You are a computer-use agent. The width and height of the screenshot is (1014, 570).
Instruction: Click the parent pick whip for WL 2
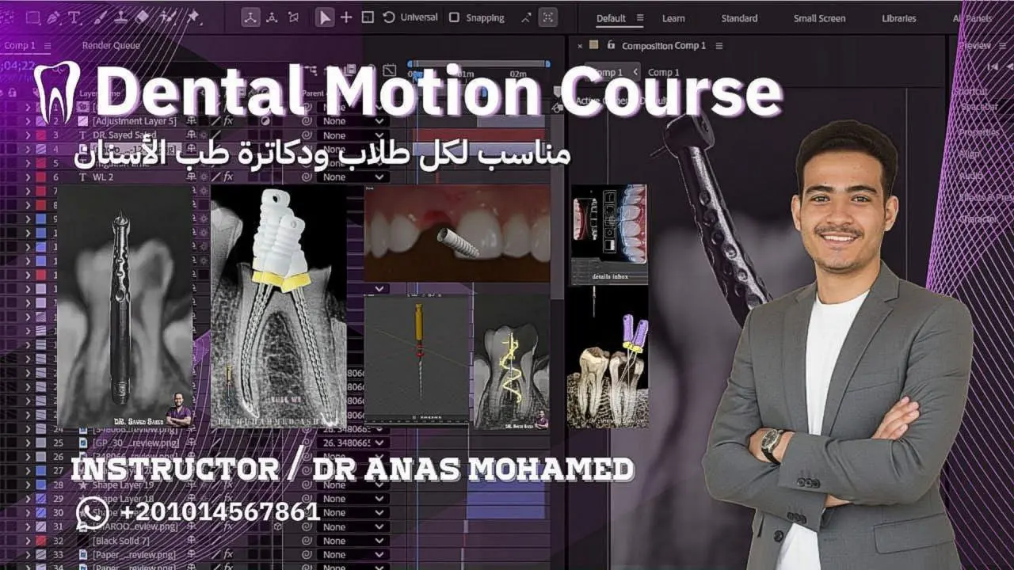(307, 177)
